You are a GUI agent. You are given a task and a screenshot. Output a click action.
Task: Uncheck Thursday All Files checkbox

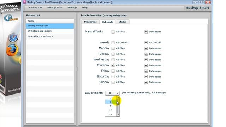pos(113,65)
